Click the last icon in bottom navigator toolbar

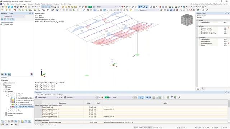pos(29,121)
